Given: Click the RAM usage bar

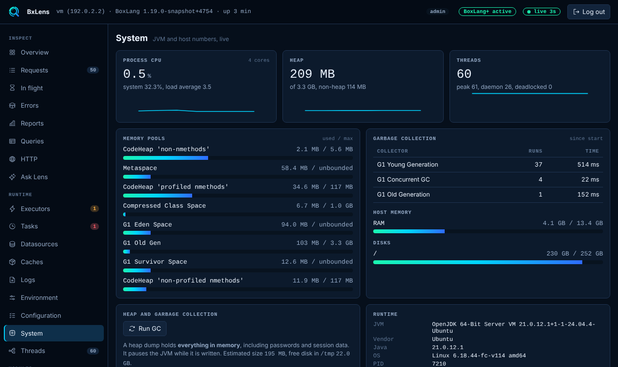Looking at the screenshot, I should [488, 231].
